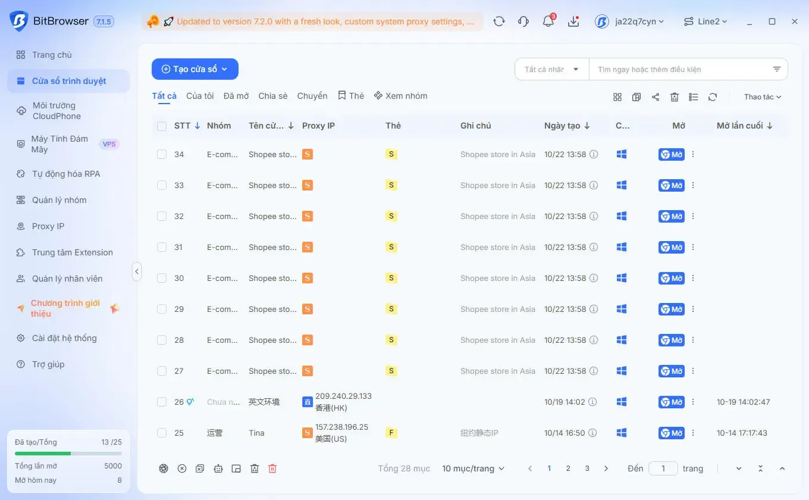Open the Đã mở tab
The width and height of the screenshot is (809, 500).
point(236,96)
